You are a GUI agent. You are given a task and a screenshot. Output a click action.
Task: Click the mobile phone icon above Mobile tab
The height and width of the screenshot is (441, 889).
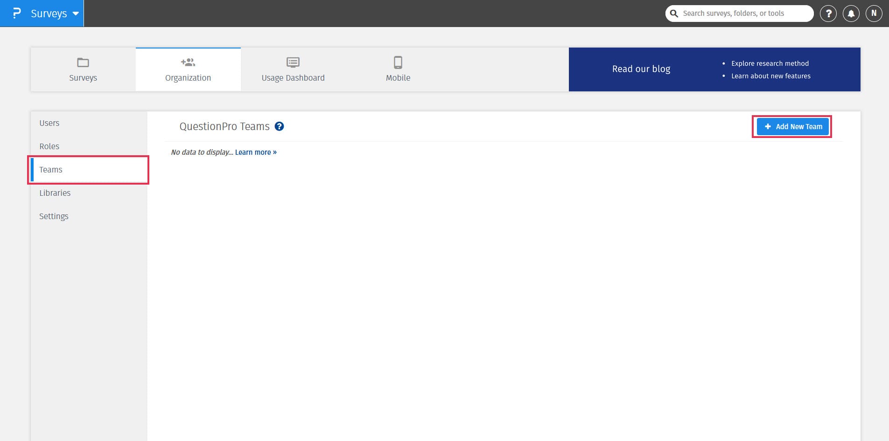pyautogui.click(x=397, y=62)
